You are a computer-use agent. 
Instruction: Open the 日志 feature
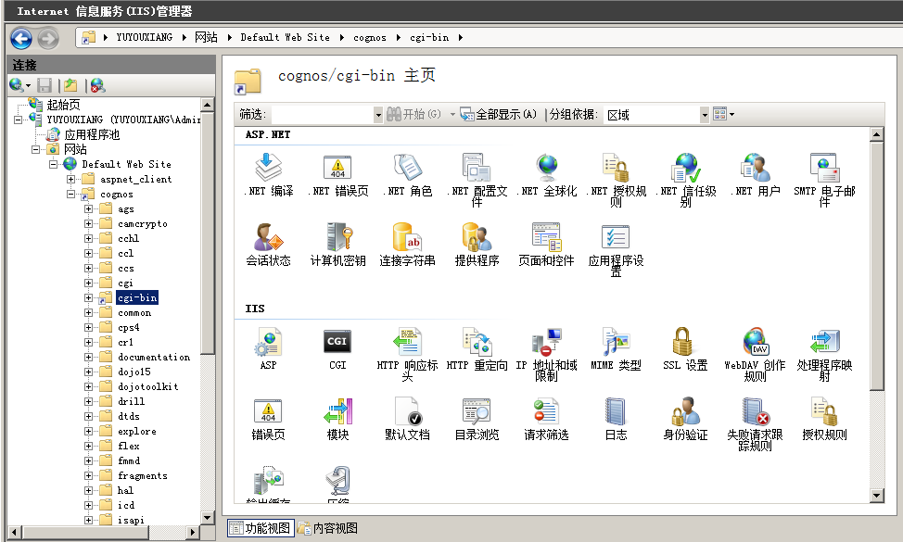point(617,419)
